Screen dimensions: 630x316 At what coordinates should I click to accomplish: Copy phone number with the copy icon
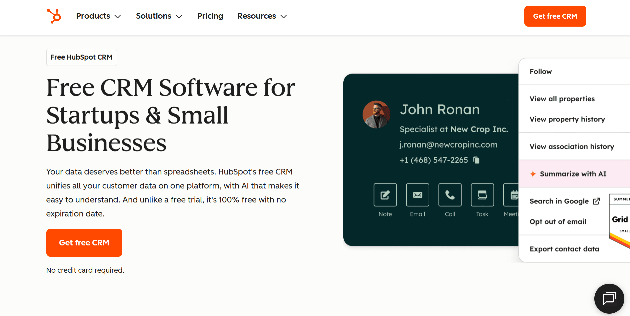(476, 160)
